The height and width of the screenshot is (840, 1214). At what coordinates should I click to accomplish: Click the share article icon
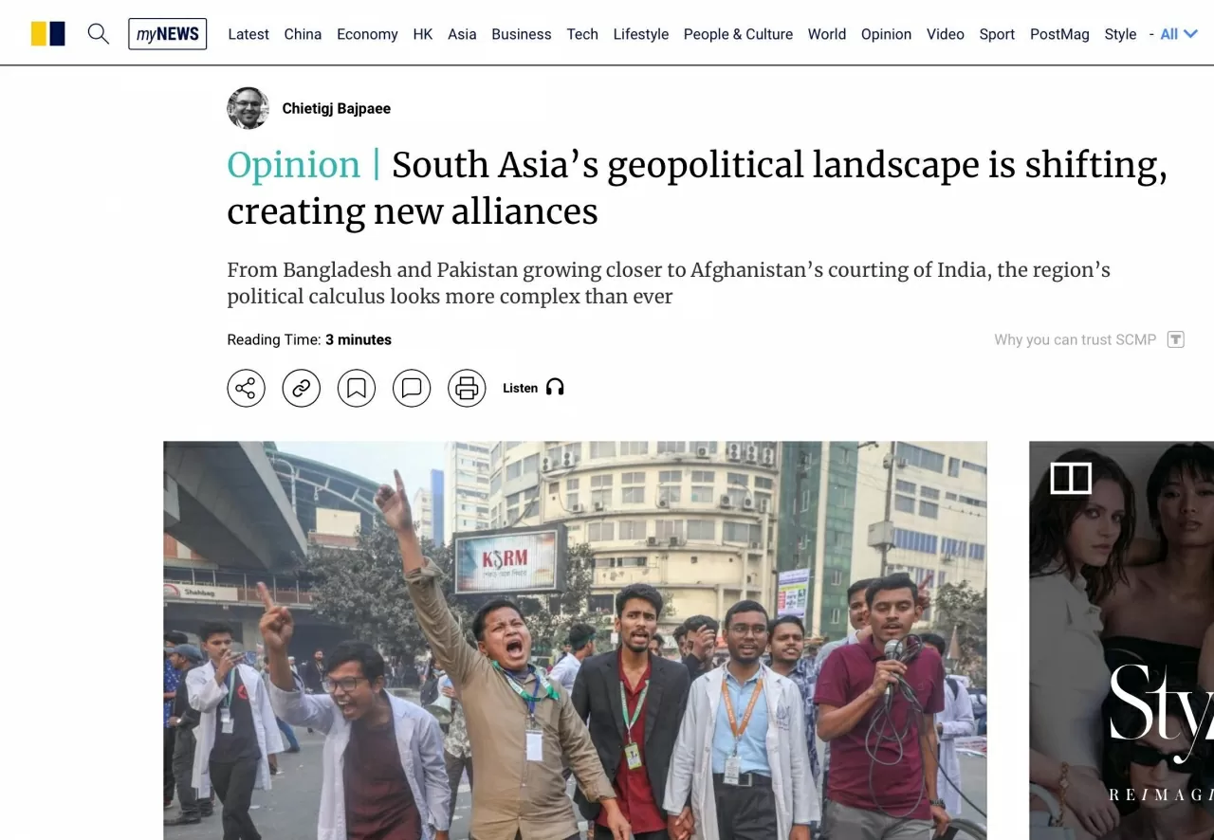pos(246,388)
